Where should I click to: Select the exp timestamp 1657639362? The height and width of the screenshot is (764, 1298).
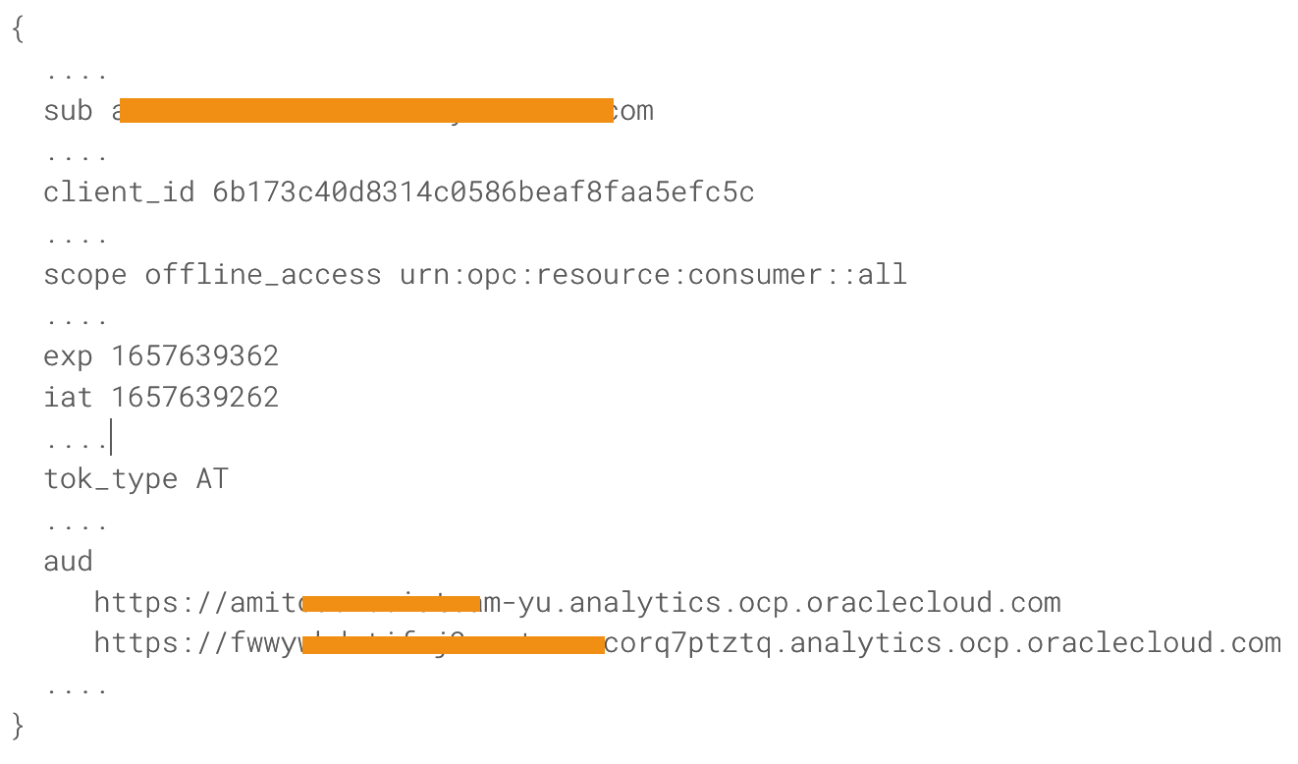(194, 355)
